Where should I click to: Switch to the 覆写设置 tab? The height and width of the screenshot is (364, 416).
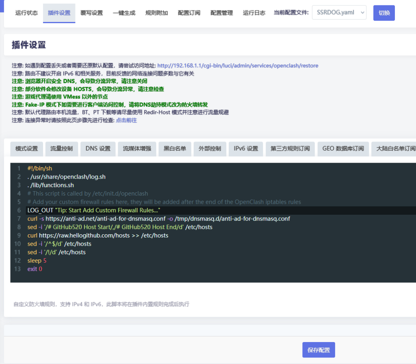(91, 13)
